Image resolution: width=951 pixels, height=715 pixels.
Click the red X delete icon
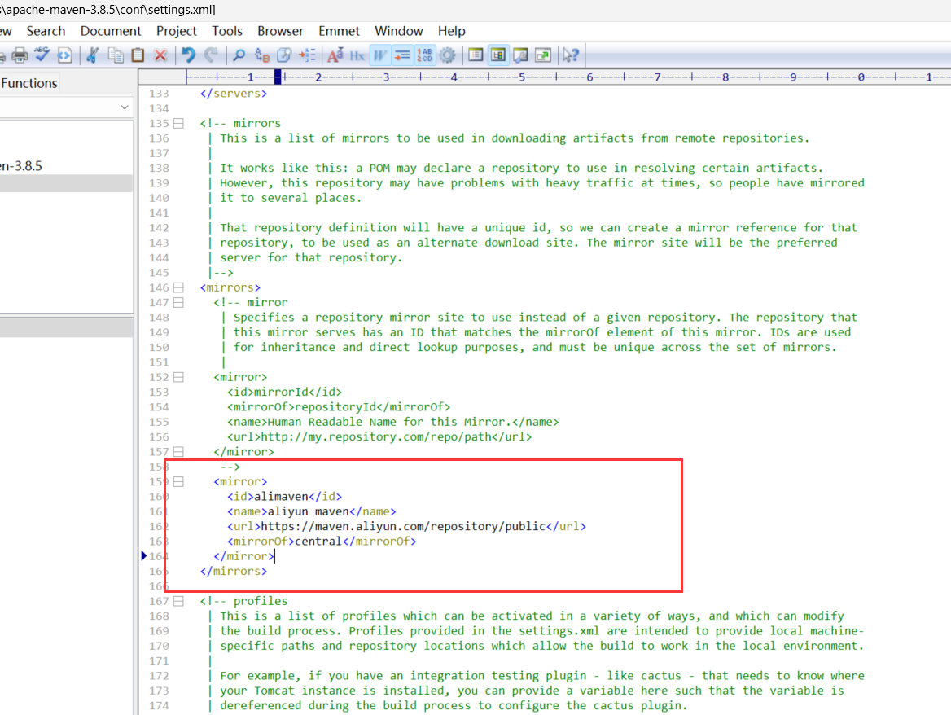pyautogui.click(x=160, y=55)
